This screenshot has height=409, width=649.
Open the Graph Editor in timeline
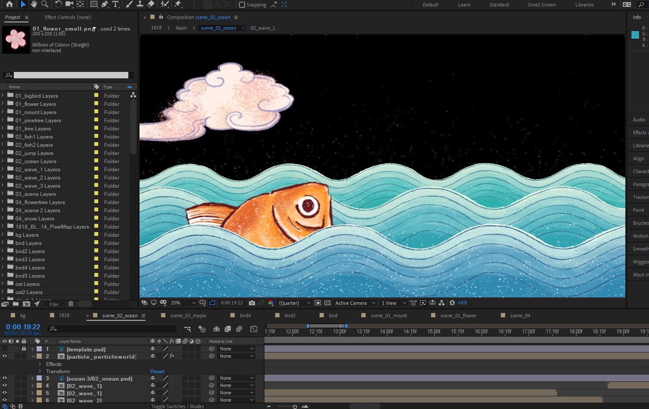click(254, 329)
